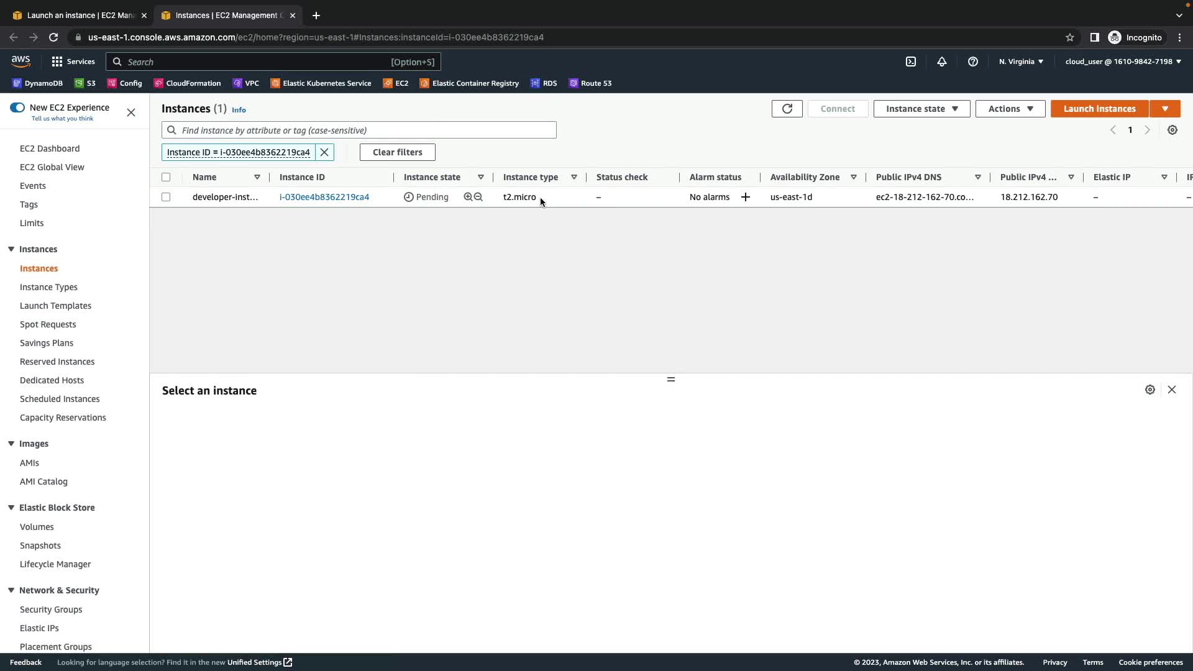Click the zoom-in icon beside Pending
This screenshot has height=671, width=1193.
468,197
